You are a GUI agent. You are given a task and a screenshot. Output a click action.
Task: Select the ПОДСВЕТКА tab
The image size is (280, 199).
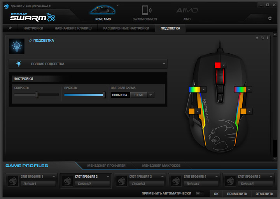point(170,28)
